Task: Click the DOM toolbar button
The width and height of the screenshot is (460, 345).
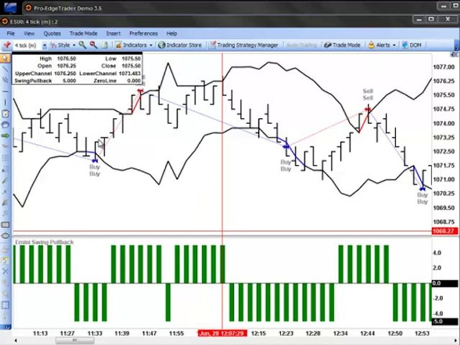Action: [x=412, y=45]
